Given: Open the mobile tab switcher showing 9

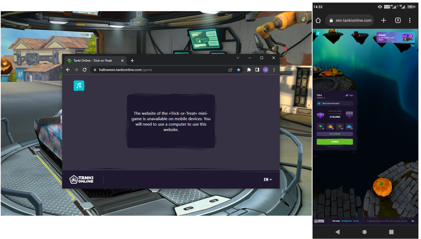Looking at the screenshot, I should tap(398, 20).
